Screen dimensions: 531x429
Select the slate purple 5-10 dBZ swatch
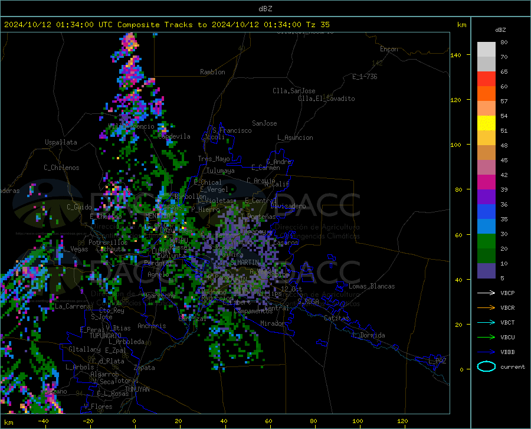[x=486, y=271]
